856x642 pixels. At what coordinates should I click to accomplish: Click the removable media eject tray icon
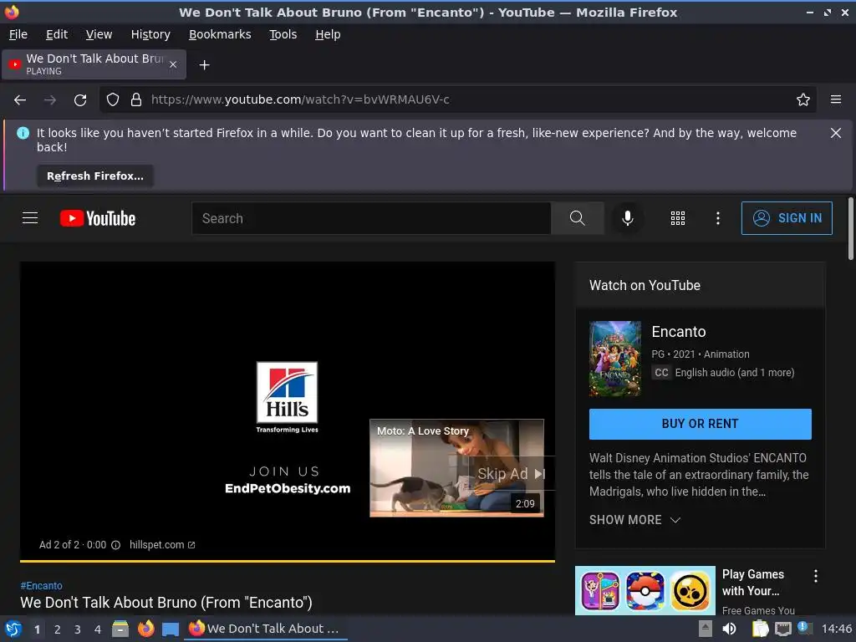(x=706, y=629)
